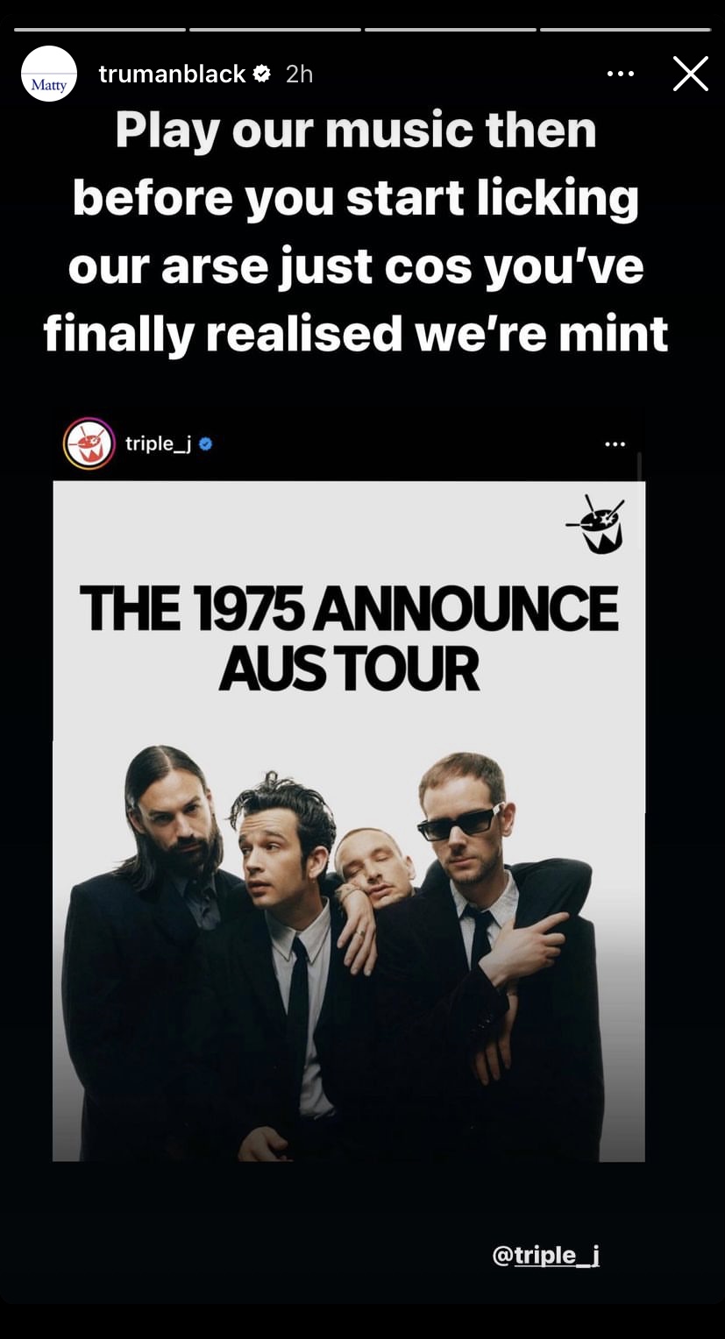
Task: Tap 'THE 1975 ANNOUNCE AUS TOUR' headline
Action: tap(349, 638)
